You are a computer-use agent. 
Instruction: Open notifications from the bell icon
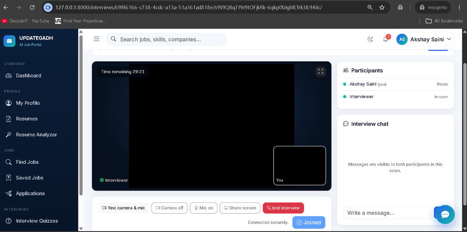click(386, 39)
